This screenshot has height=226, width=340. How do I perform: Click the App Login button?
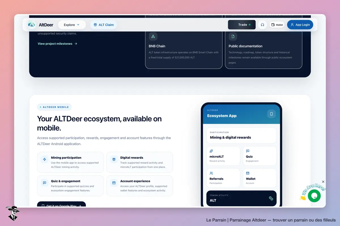300,25
